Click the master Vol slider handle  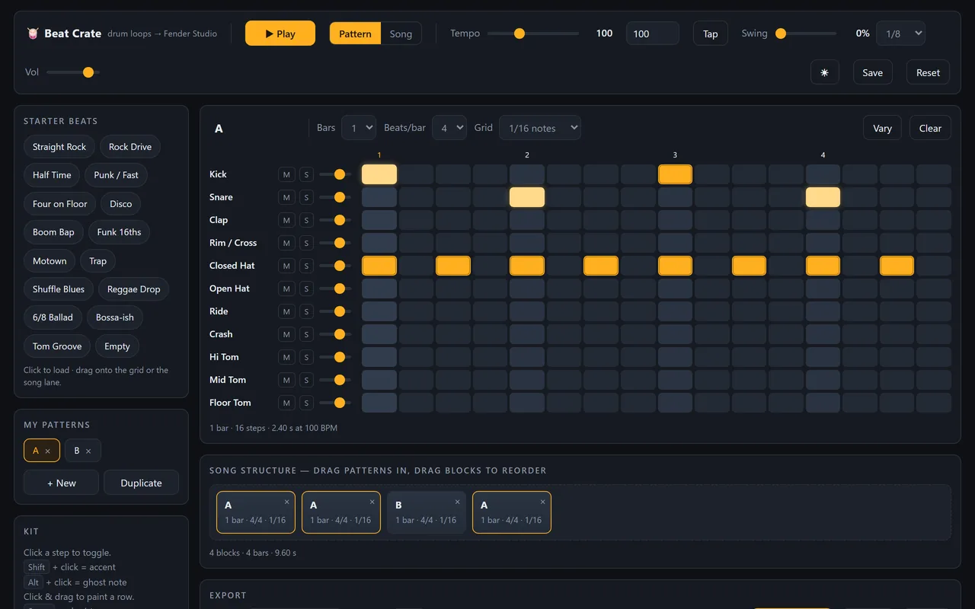88,72
